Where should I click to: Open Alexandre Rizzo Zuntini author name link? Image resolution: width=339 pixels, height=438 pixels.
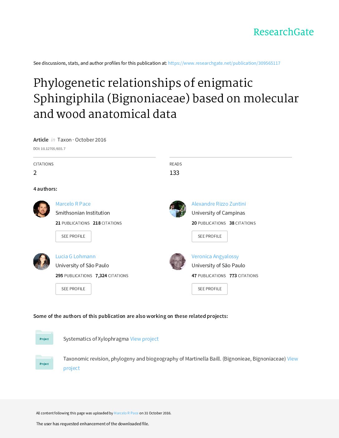click(218, 204)
